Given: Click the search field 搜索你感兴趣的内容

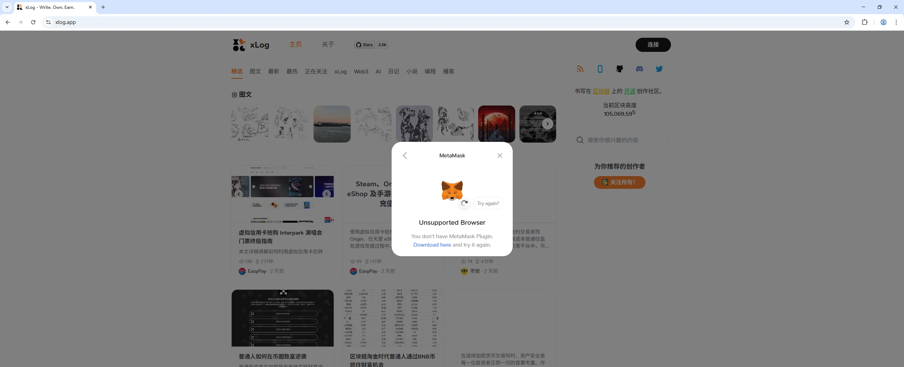Looking at the screenshot, I should click(620, 140).
